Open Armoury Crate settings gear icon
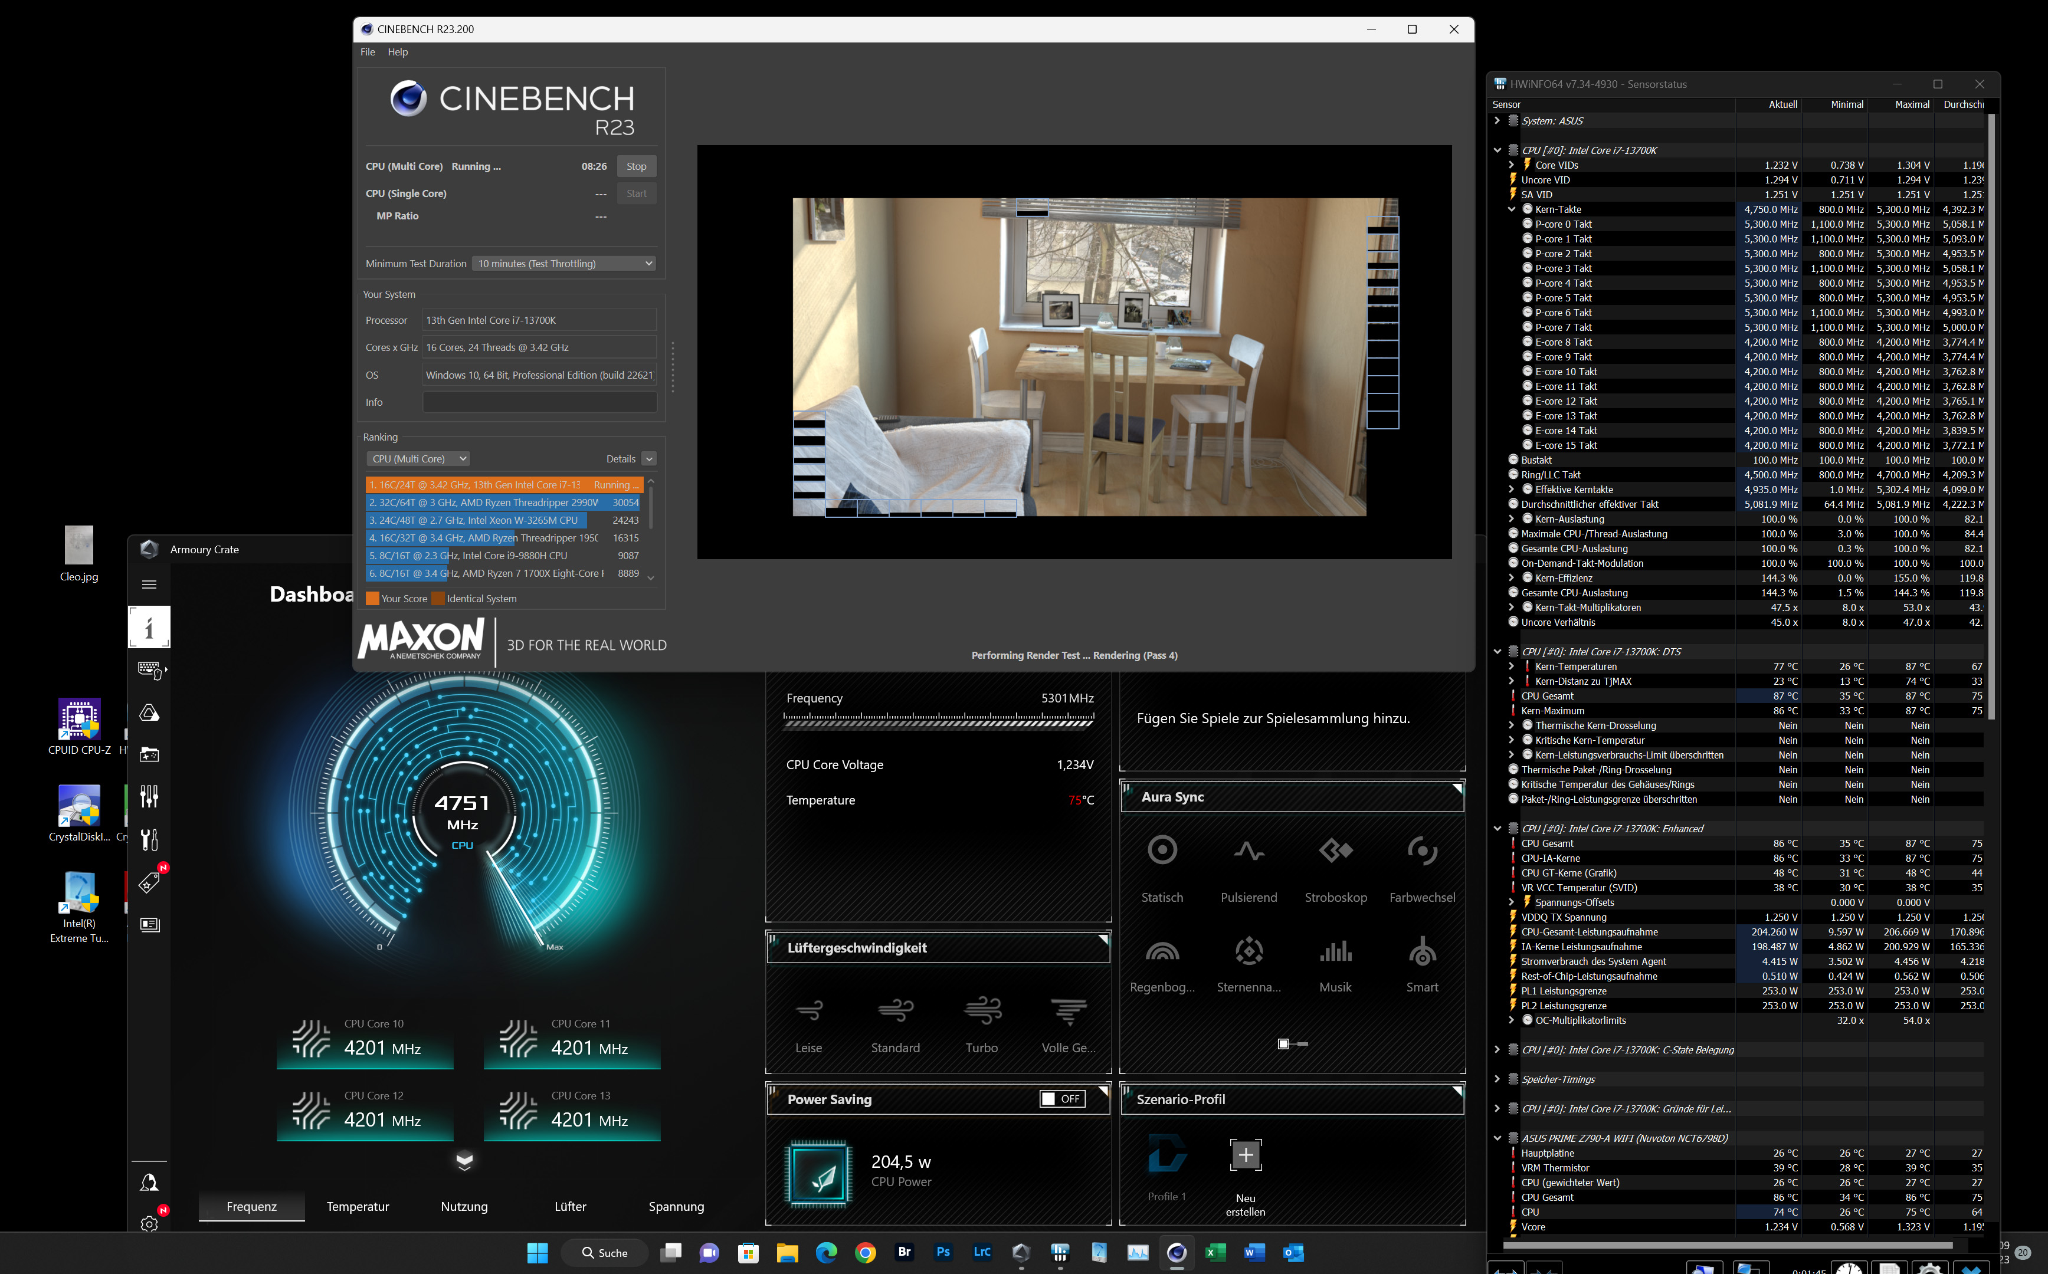Viewport: 2048px width, 1274px height. [x=149, y=1223]
